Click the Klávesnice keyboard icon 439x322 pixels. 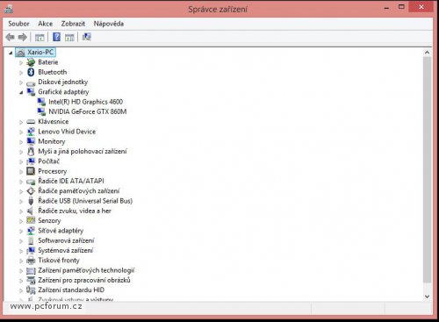[x=31, y=122]
